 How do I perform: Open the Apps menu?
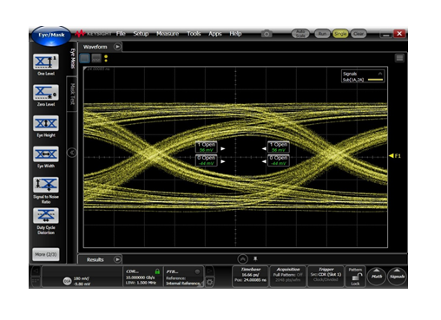[x=215, y=34]
